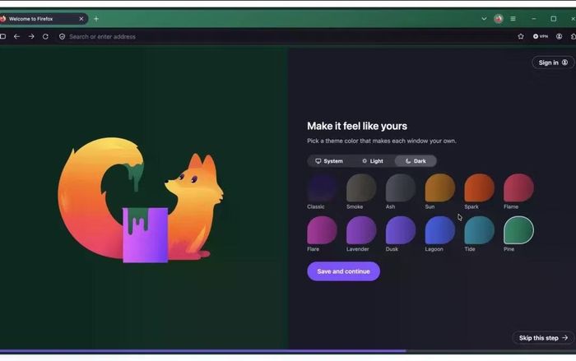Viewport: 576px width, 361px height.
Task: Open the profile avatar in title bar
Action: 499,19
